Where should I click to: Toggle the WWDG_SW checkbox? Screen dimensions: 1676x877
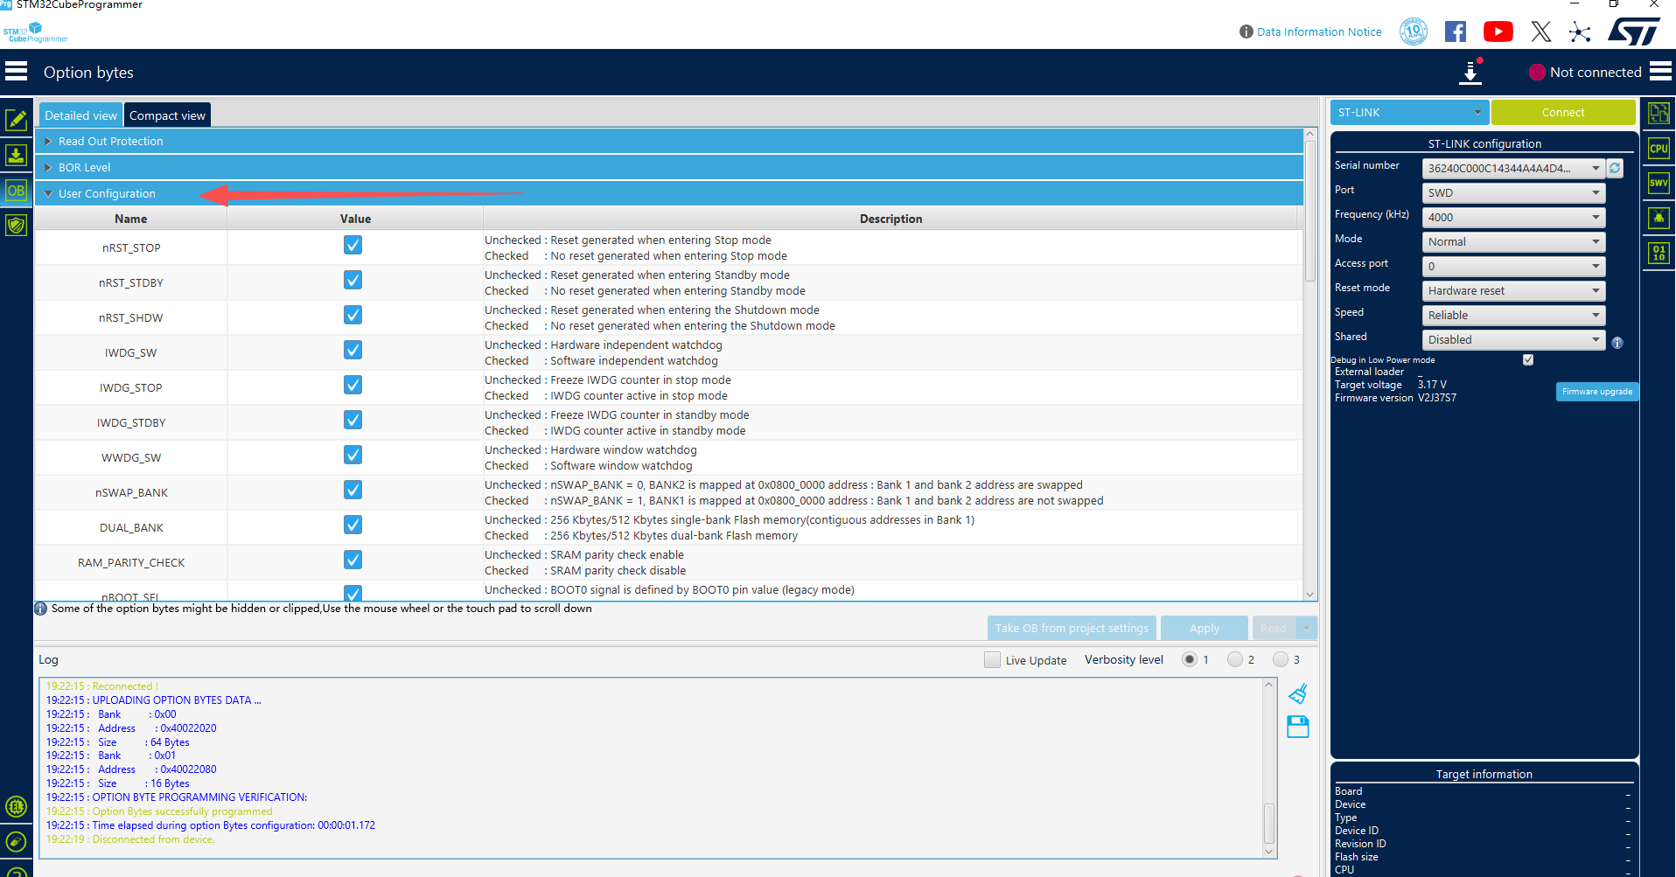353,455
